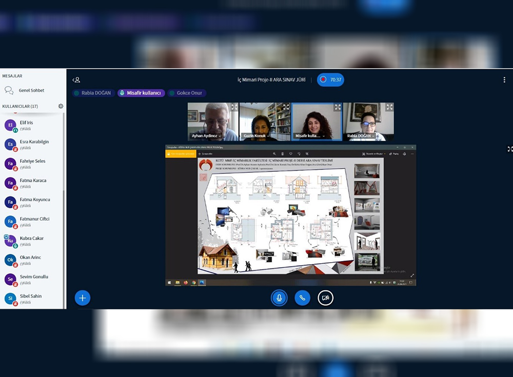Mute the microphone
Screen dimensions: 513x377
point(279,298)
